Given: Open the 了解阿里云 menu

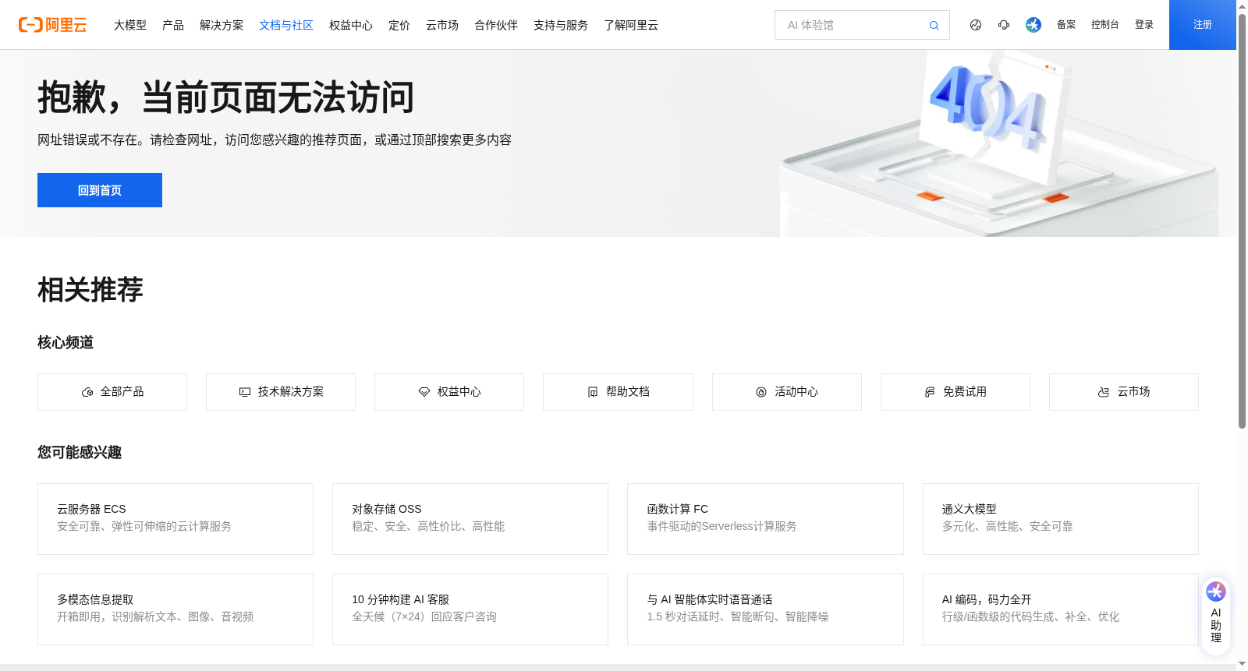Looking at the screenshot, I should point(631,25).
